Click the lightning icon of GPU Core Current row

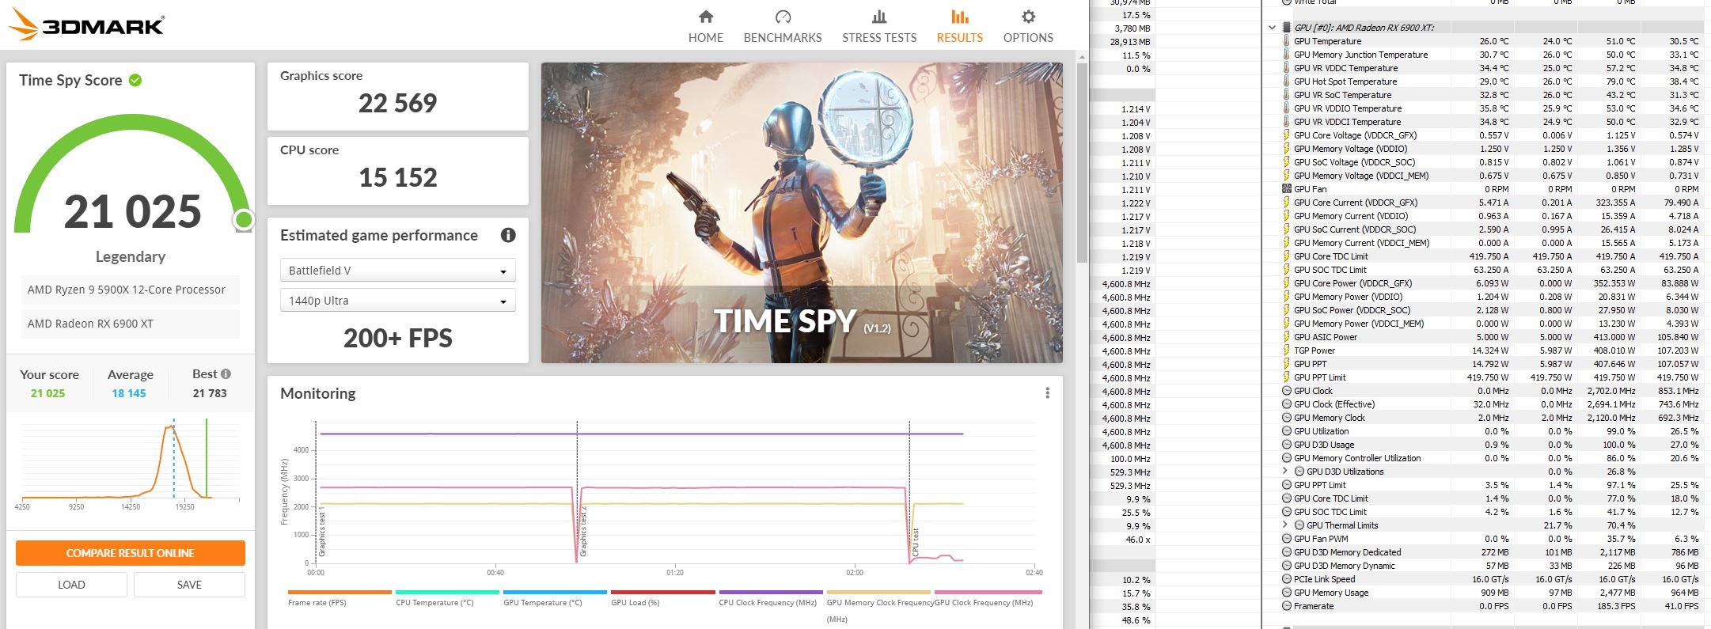pyautogui.click(x=1286, y=203)
